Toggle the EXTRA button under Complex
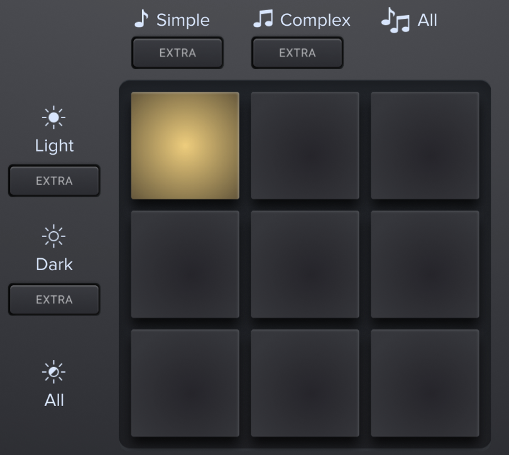The height and width of the screenshot is (455, 509). [297, 53]
